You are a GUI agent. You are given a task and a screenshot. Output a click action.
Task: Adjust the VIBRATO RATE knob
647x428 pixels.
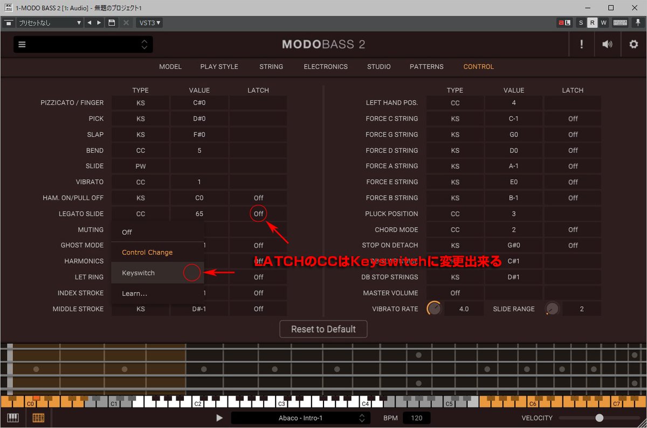tap(434, 308)
